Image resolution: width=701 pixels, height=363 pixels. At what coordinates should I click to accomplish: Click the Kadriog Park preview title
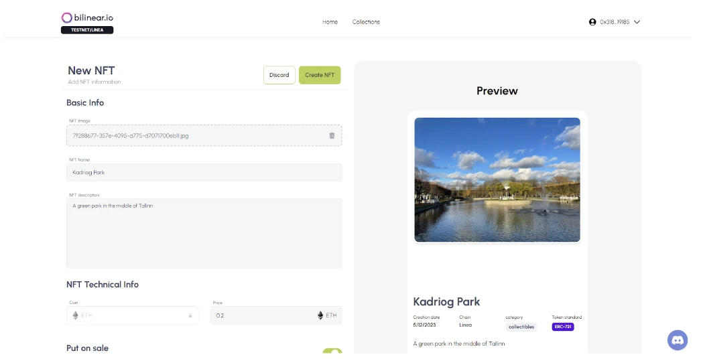pyautogui.click(x=446, y=302)
